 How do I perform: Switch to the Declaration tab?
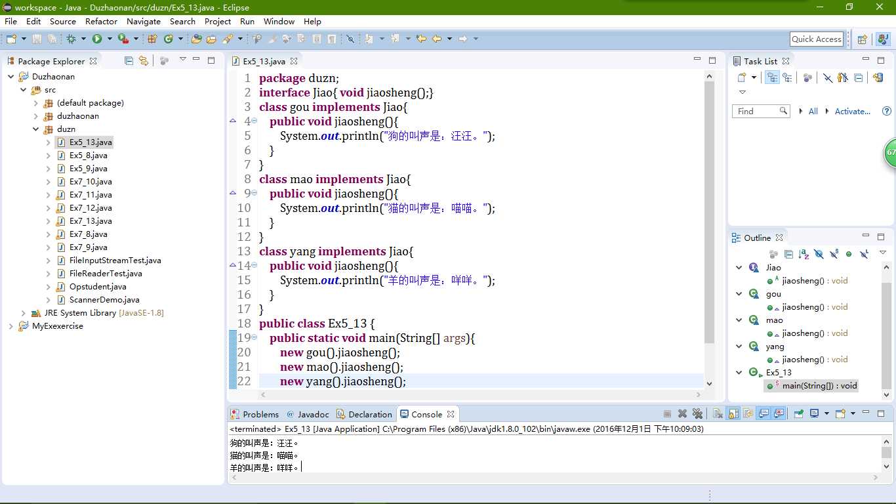tap(364, 414)
